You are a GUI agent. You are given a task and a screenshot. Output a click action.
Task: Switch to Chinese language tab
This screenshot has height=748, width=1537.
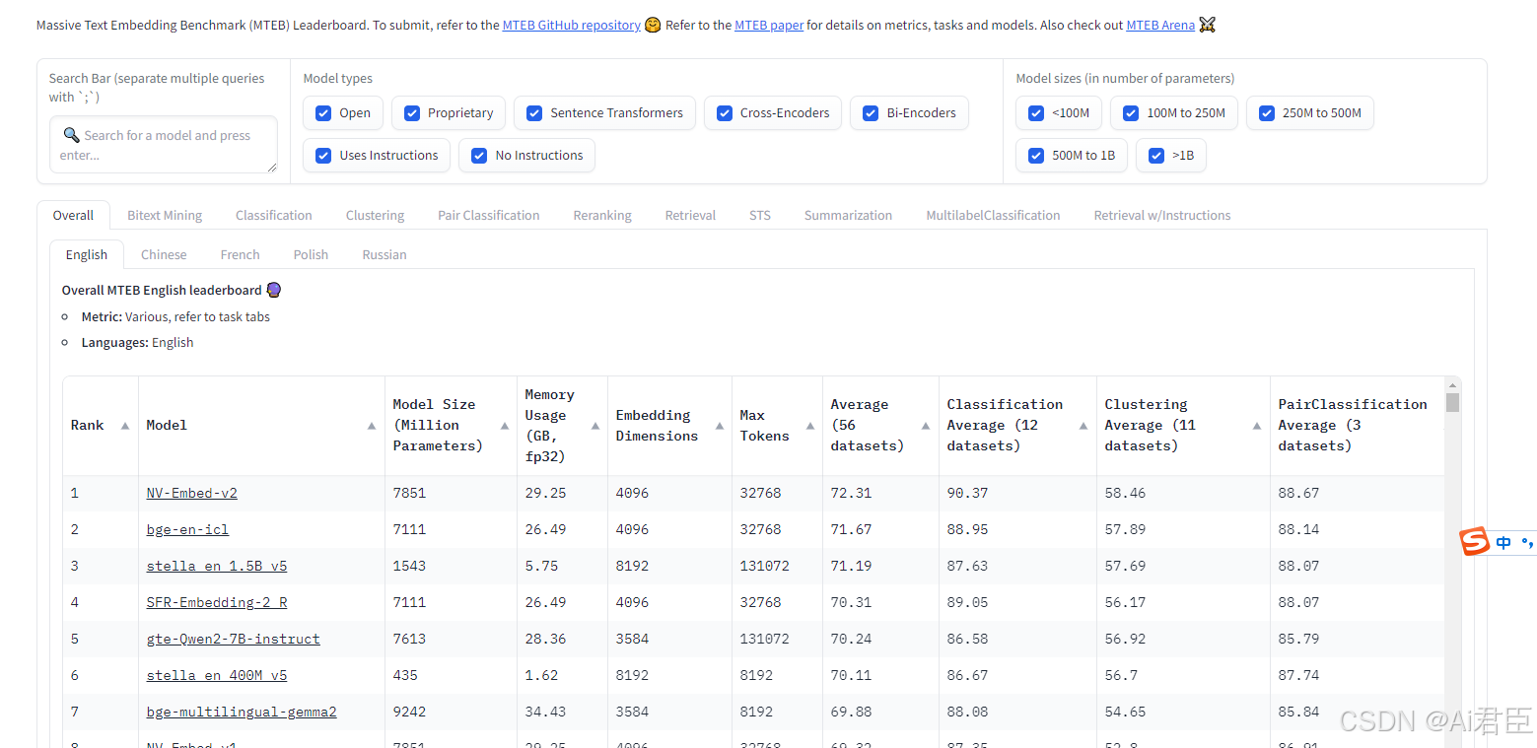(x=164, y=254)
